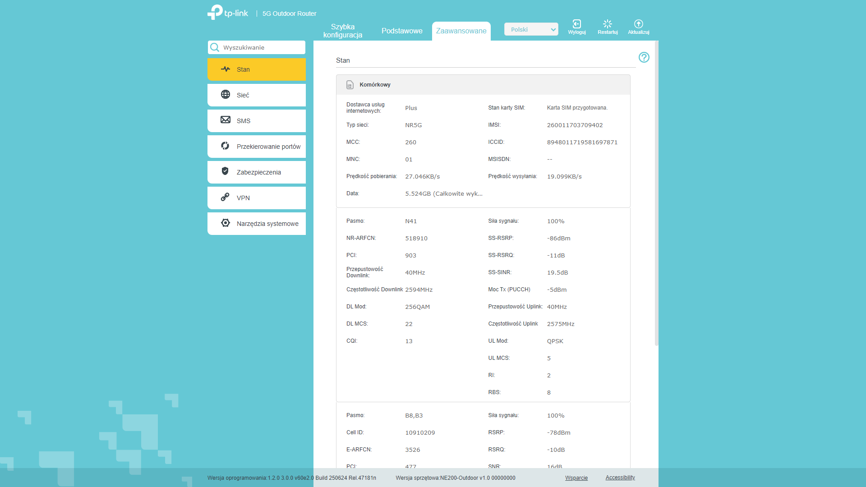Viewport: 866px width, 487px height.
Task: Click the VPN link icon
Action: pos(225,197)
